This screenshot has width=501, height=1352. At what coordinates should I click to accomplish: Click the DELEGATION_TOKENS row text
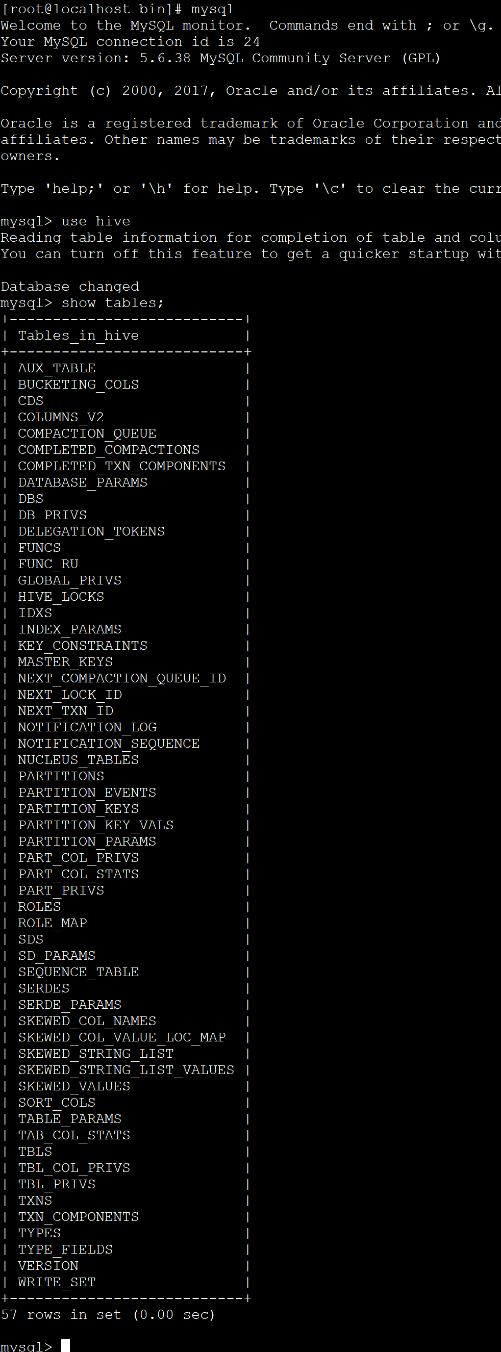(x=91, y=531)
